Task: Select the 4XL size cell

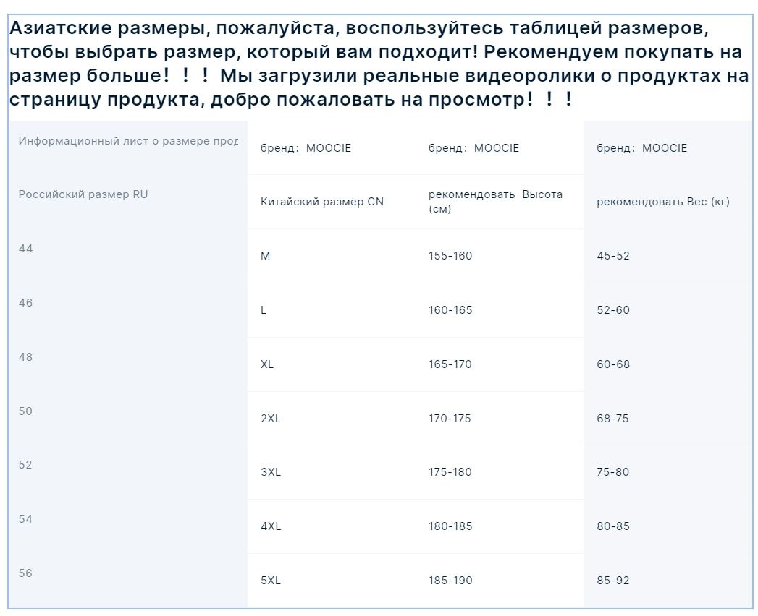Action: coord(270,526)
